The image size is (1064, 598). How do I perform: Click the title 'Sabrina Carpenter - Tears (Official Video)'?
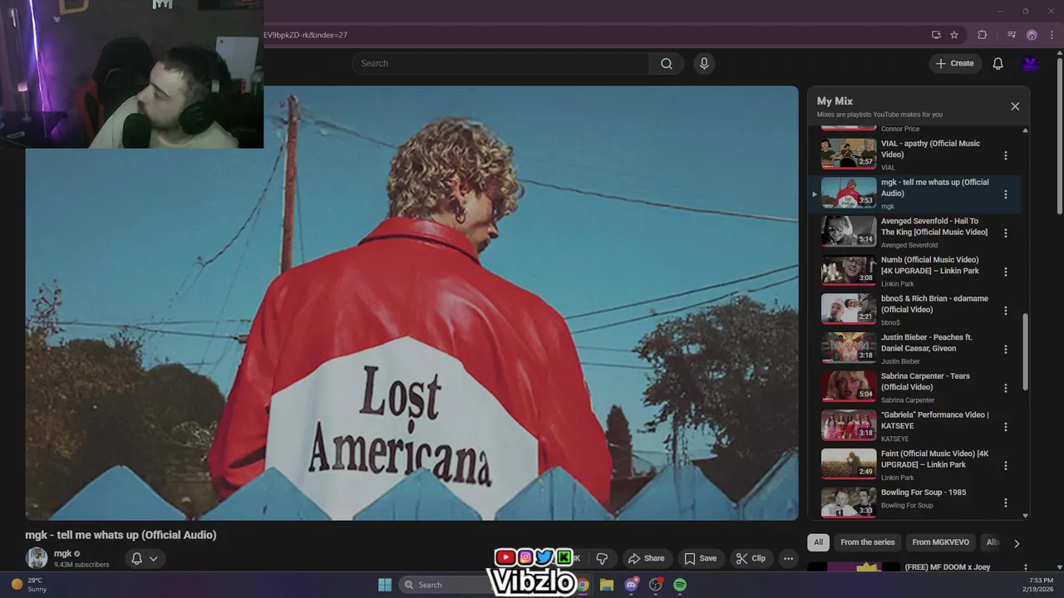pos(925,381)
